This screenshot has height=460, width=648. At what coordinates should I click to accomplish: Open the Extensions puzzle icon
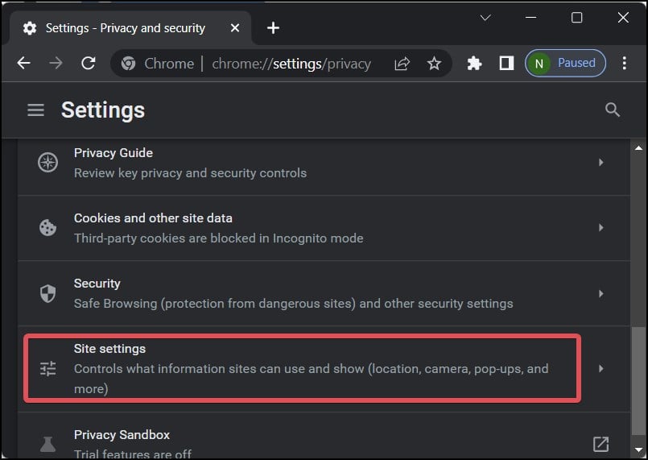474,64
